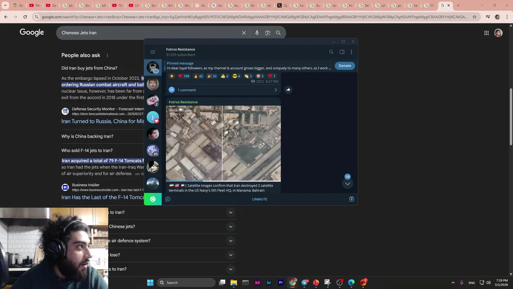Image resolution: width=513 pixels, height=289 pixels.
Task: Click the monkey reaction showing 3
Action: pos(260,76)
